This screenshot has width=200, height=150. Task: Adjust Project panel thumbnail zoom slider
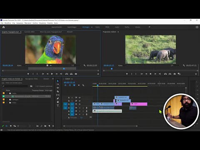click(22, 126)
